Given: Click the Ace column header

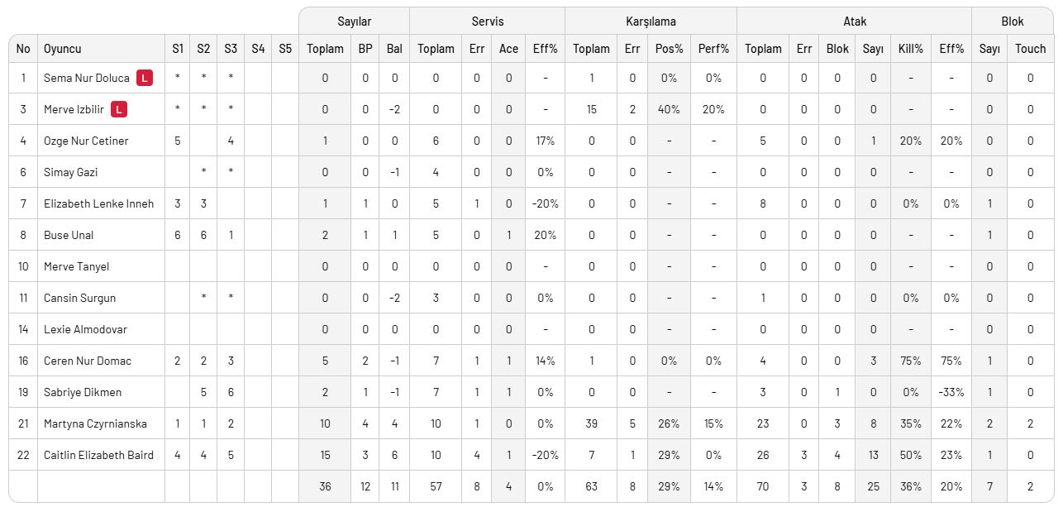Looking at the screenshot, I should click(x=508, y=49).
